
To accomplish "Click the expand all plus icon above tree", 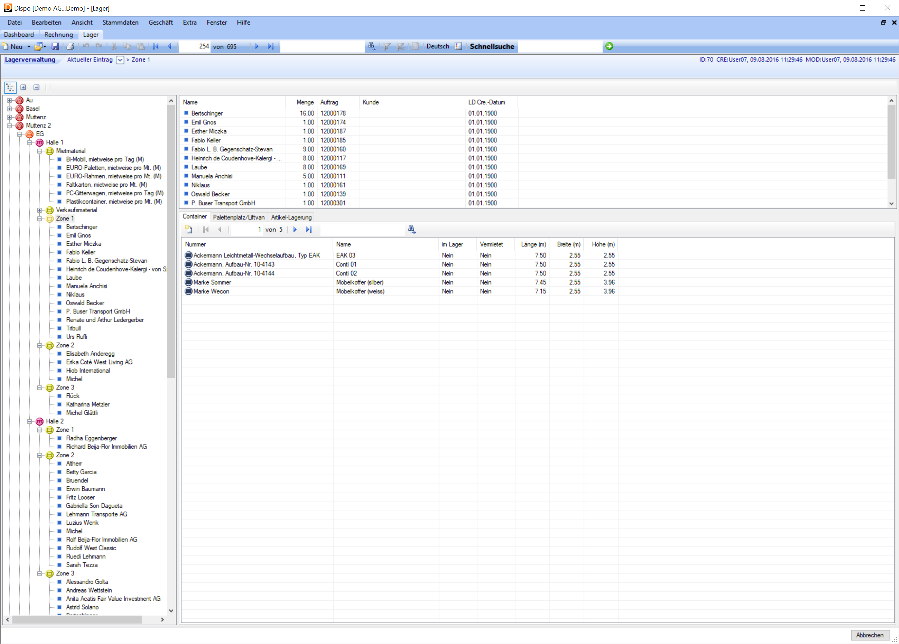I will click(23, 87).
